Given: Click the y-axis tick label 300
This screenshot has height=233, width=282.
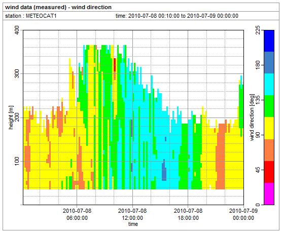Looking at the screenshot, I should (x=17, y=73).
